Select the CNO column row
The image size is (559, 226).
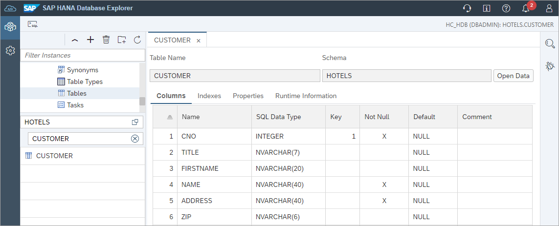click(343, 136)
